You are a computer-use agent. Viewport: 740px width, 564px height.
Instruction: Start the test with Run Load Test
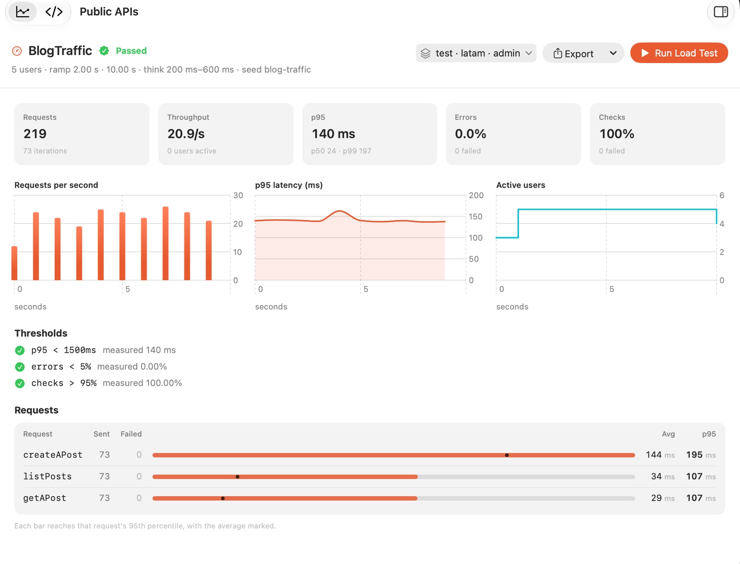pos(679,53)
